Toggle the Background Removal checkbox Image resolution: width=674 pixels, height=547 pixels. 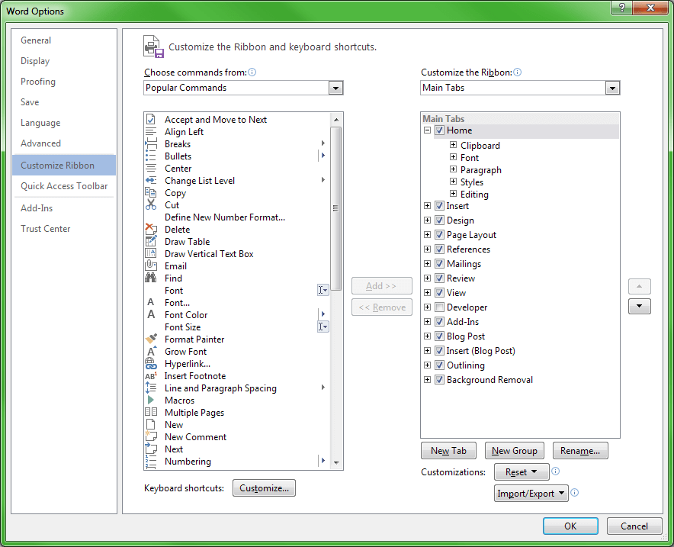point(439,380)
